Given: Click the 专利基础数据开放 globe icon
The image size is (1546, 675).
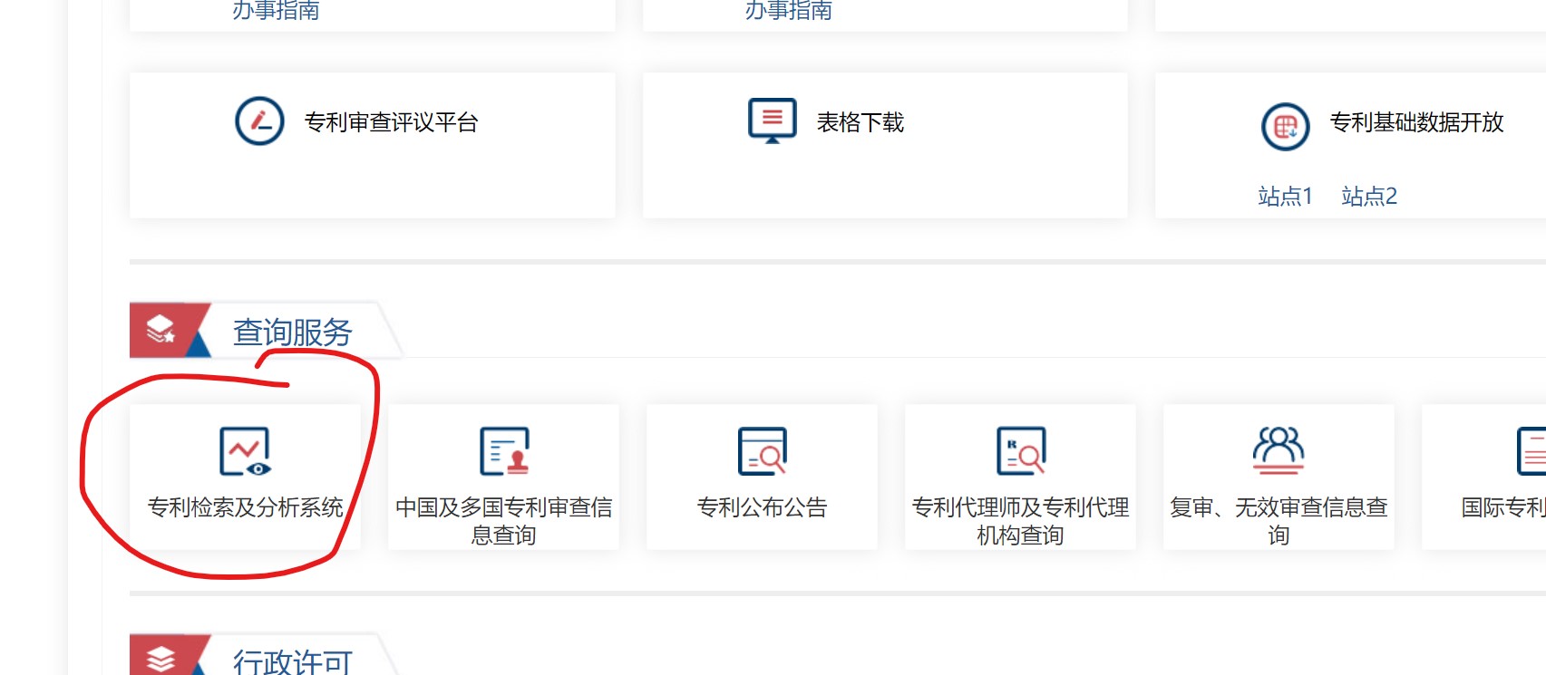Looking at the screenshot, I should click(x=1286, y=127).
